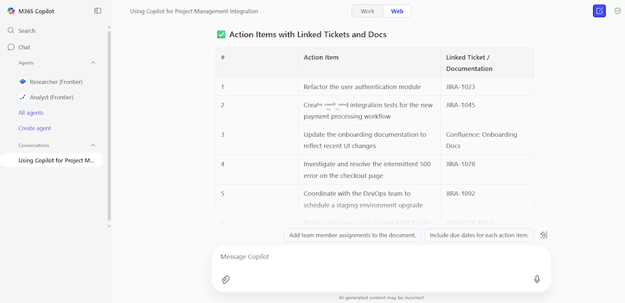Viewport: 625px width, 303px height.
Task: Click the paperclip attach file icon
Action: tap(226, 279)
